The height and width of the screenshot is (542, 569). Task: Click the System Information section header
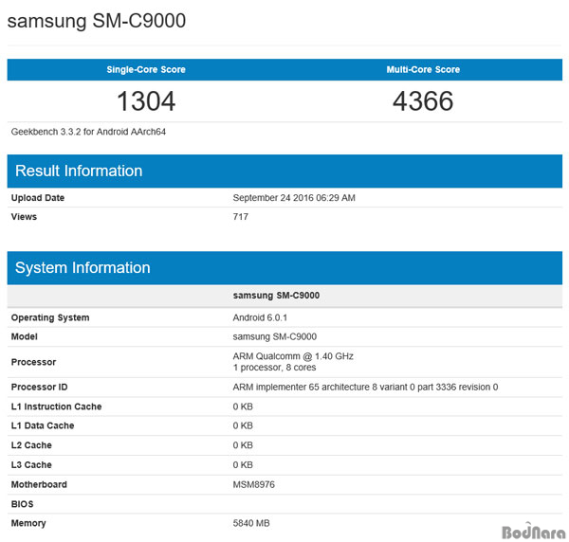(83, 267)
